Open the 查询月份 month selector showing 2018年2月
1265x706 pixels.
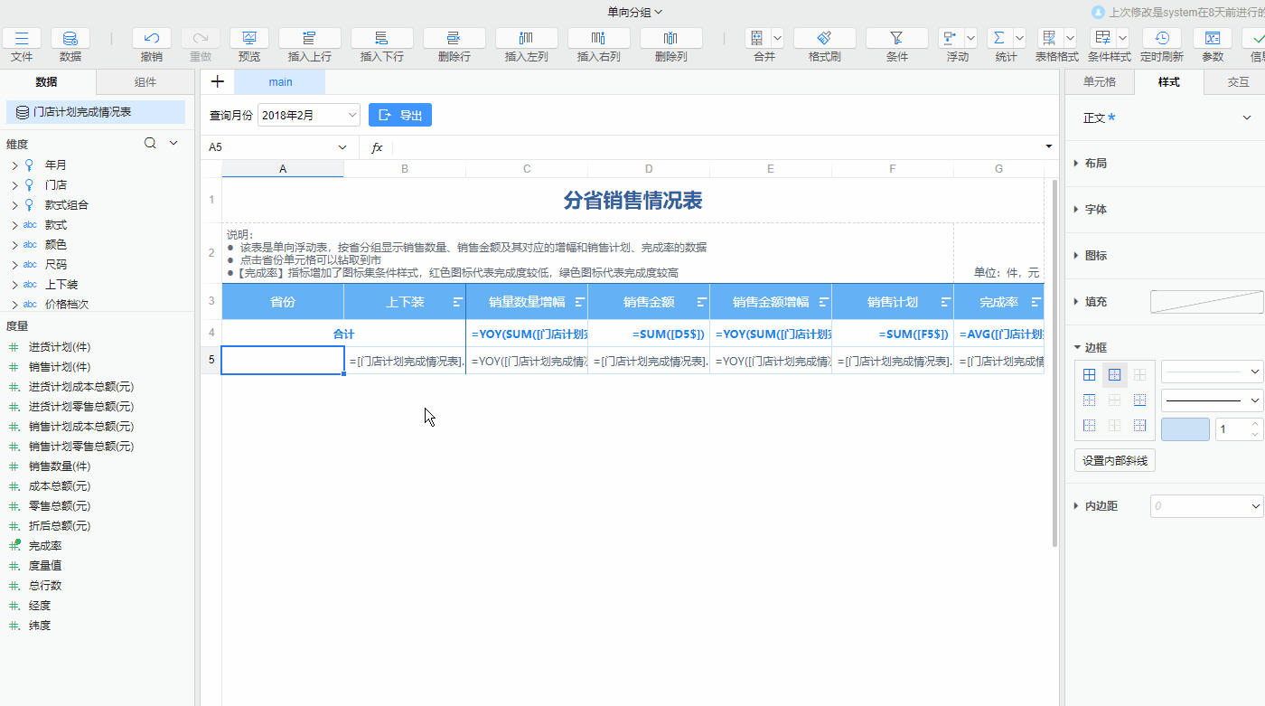[x=308, y=116]
